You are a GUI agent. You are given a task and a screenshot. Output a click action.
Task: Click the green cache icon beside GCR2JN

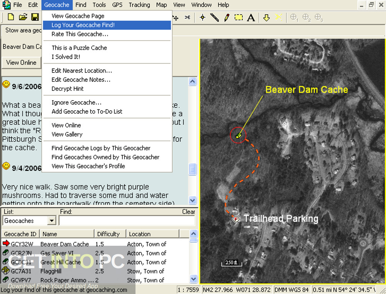6,253
